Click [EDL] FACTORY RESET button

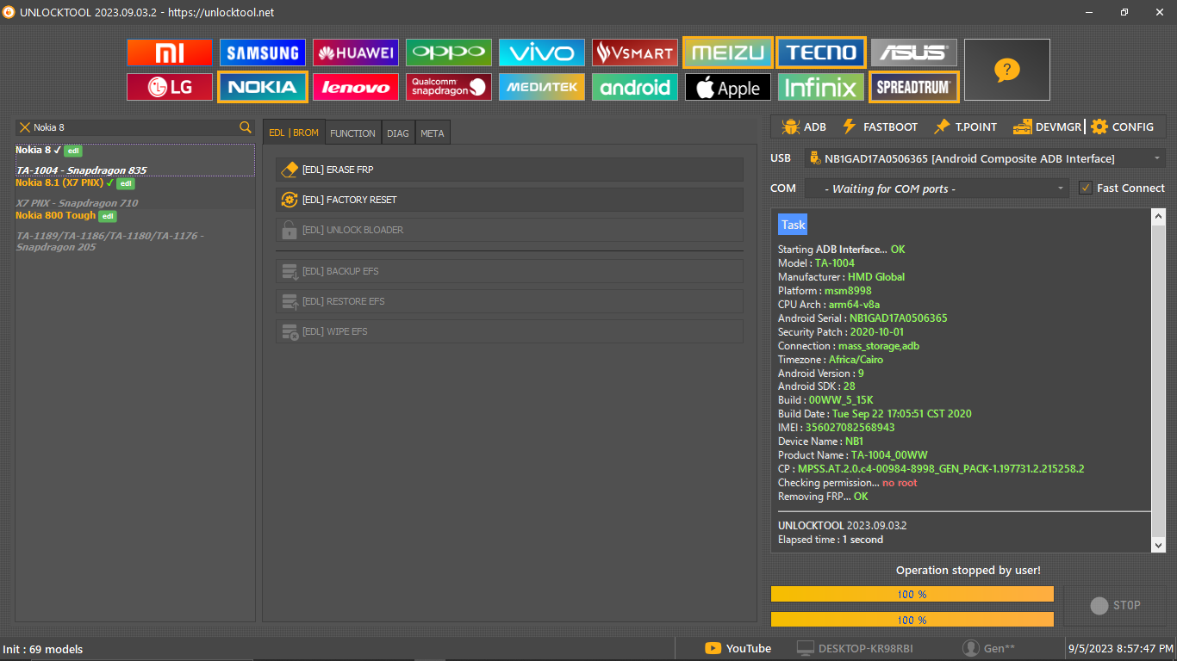coord(509,200)
